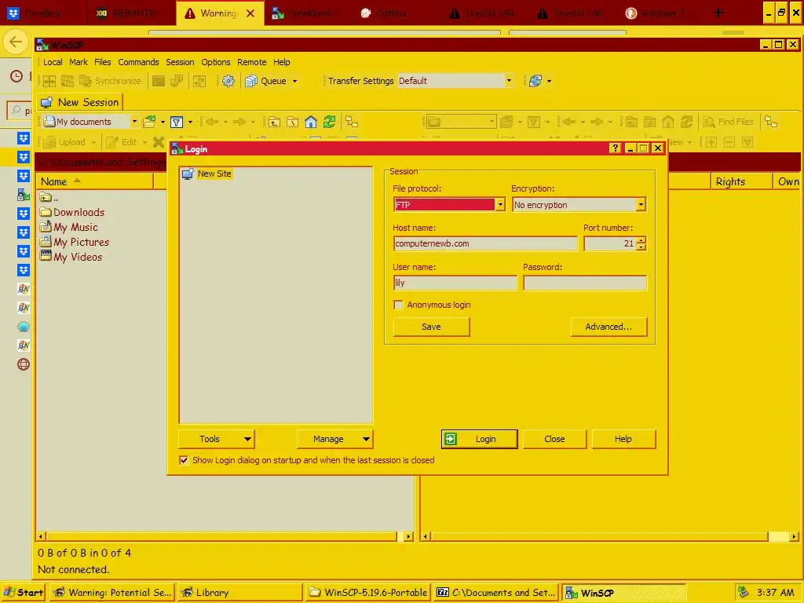This screenshot has width=804, height=603.
Task: Go to local root directory icon
Action: point(292,122)
